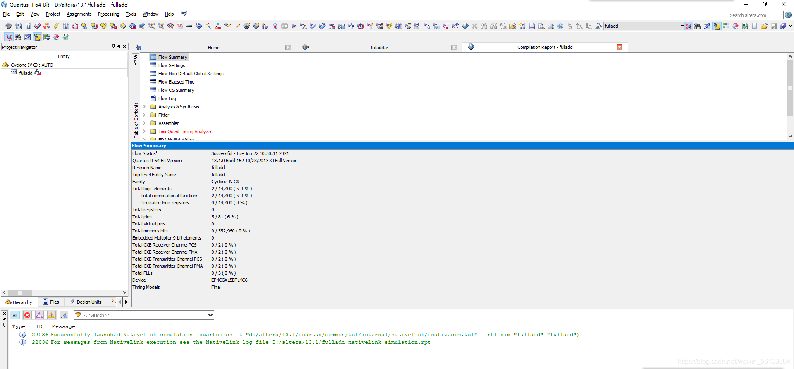The width and height of the screenshot is (794, 369).
Task: Click the right arrow of navigator tabs
Action: pyautogui.click(x=126, y=302)
